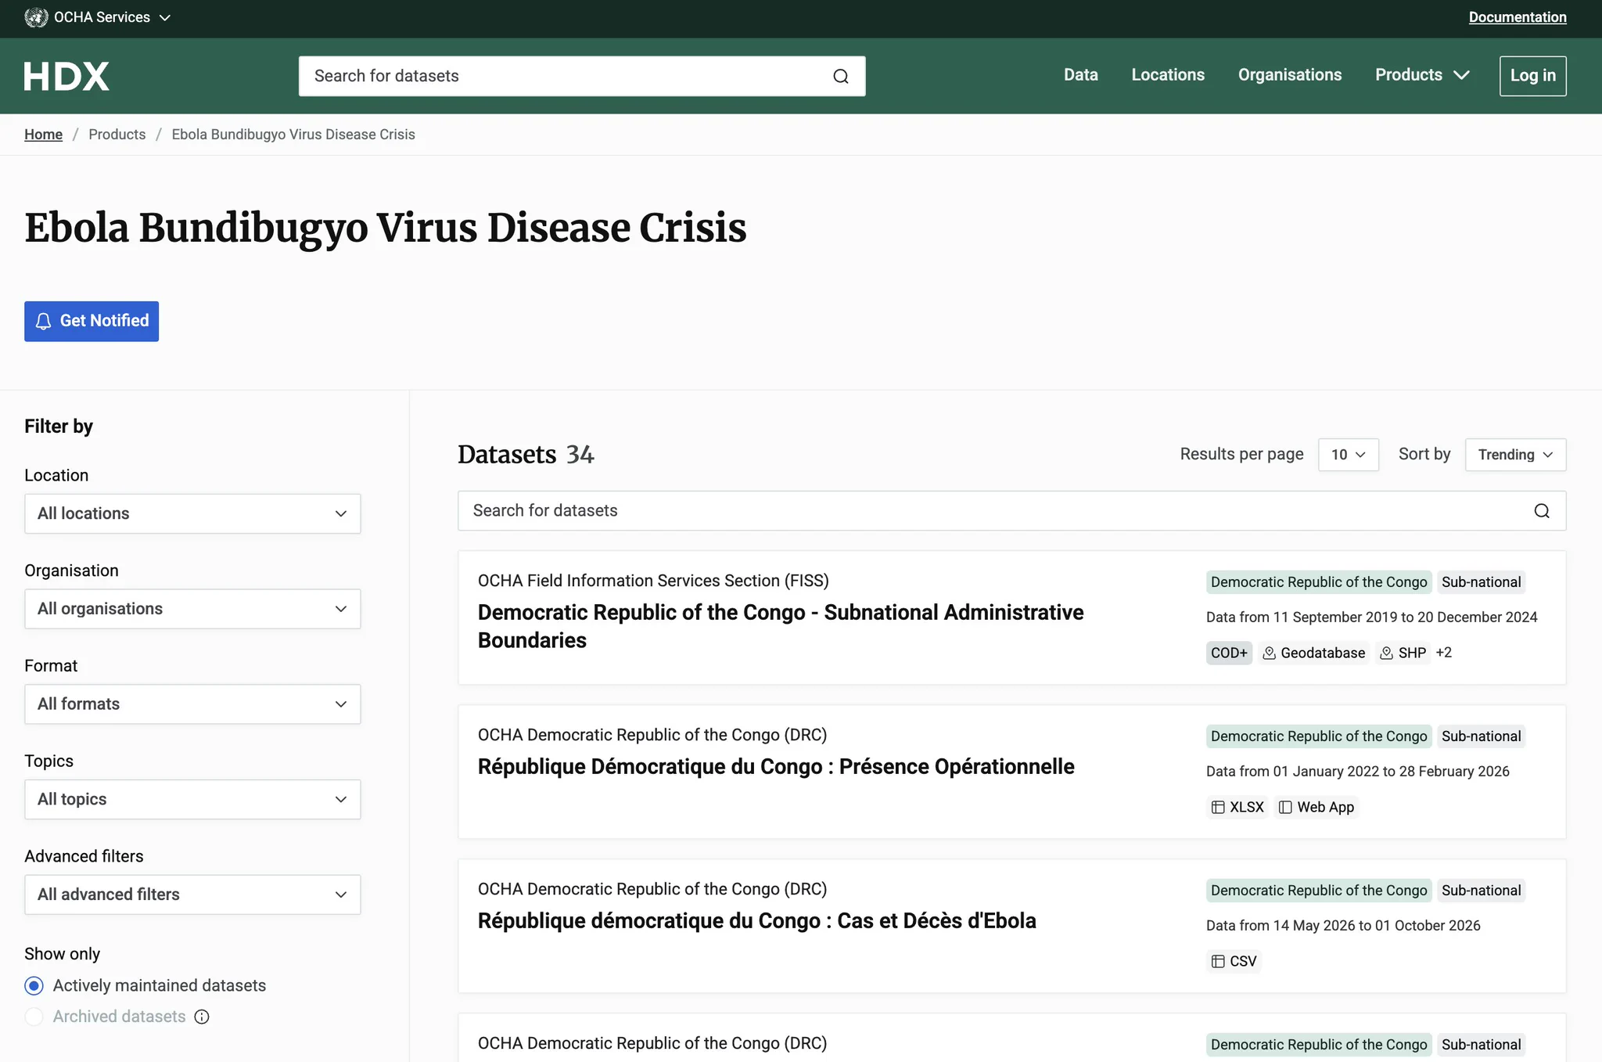
Task: Click the HDX logo
Action: click(x=66, y=76)
